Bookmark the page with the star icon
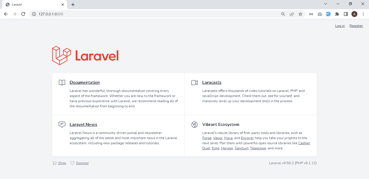This screenshot has width=369, height=179. pyautogui.click(x=300, y=14)
